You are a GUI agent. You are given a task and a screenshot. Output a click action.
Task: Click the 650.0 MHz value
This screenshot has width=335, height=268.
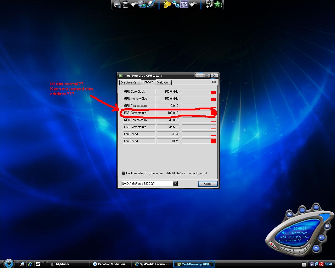click(171, 92)
